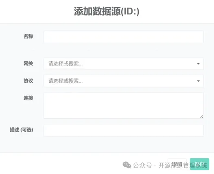Focus the 描述 (可选) input field
214x174 pixels.
coord(124,130)
